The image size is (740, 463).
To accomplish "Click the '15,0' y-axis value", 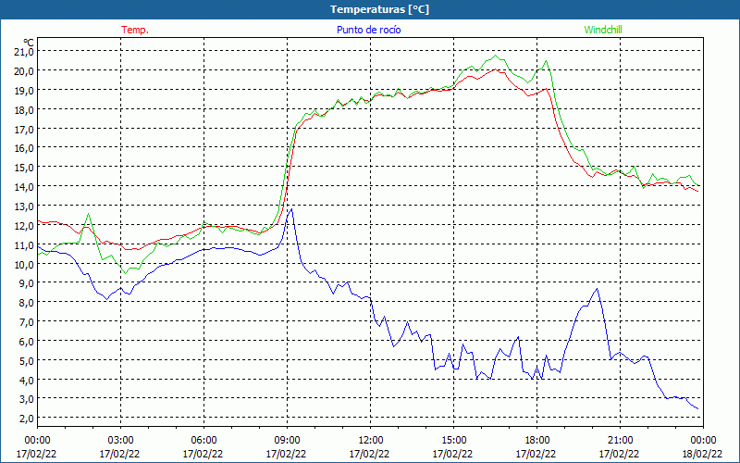I will point(25,168).
